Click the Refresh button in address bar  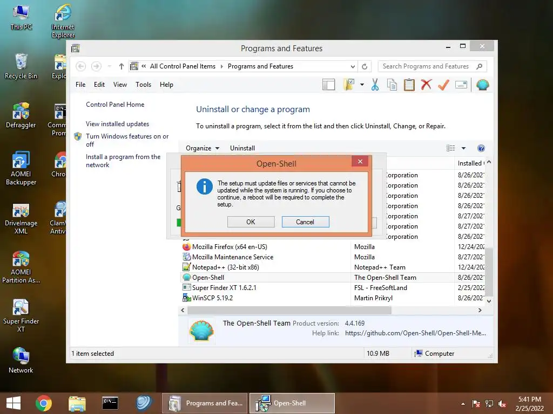[365, 66]
